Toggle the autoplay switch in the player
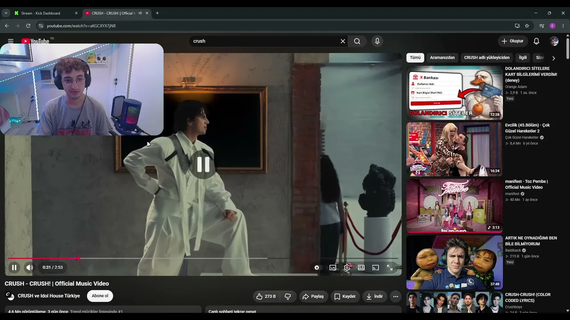This screenshot has height=320, width=570. (317, 268)
